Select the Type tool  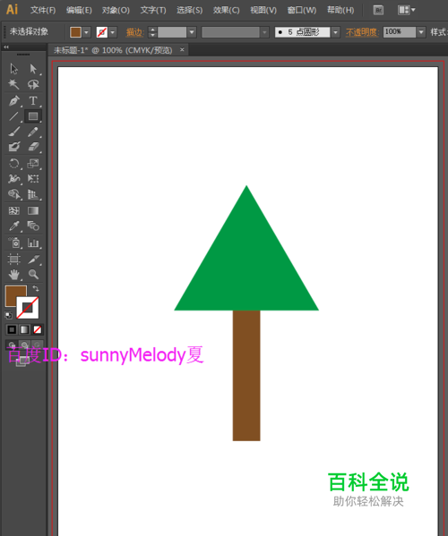[33, 100]
